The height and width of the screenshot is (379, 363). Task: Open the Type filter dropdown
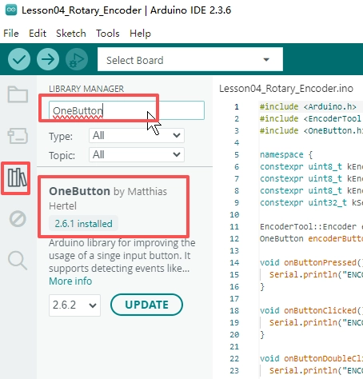[137, 136]
